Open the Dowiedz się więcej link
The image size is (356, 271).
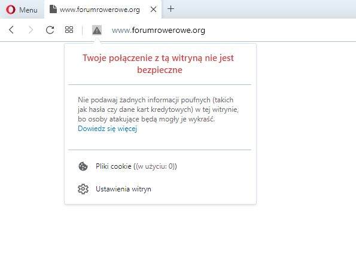[107, 129]
